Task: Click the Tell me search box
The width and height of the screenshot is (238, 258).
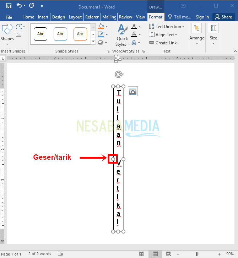Action: point(179,17)
